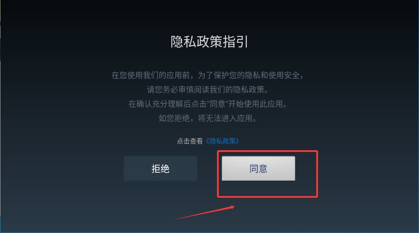
Task: Click the red arrow annotation
Action: click(x=203, y=213)
